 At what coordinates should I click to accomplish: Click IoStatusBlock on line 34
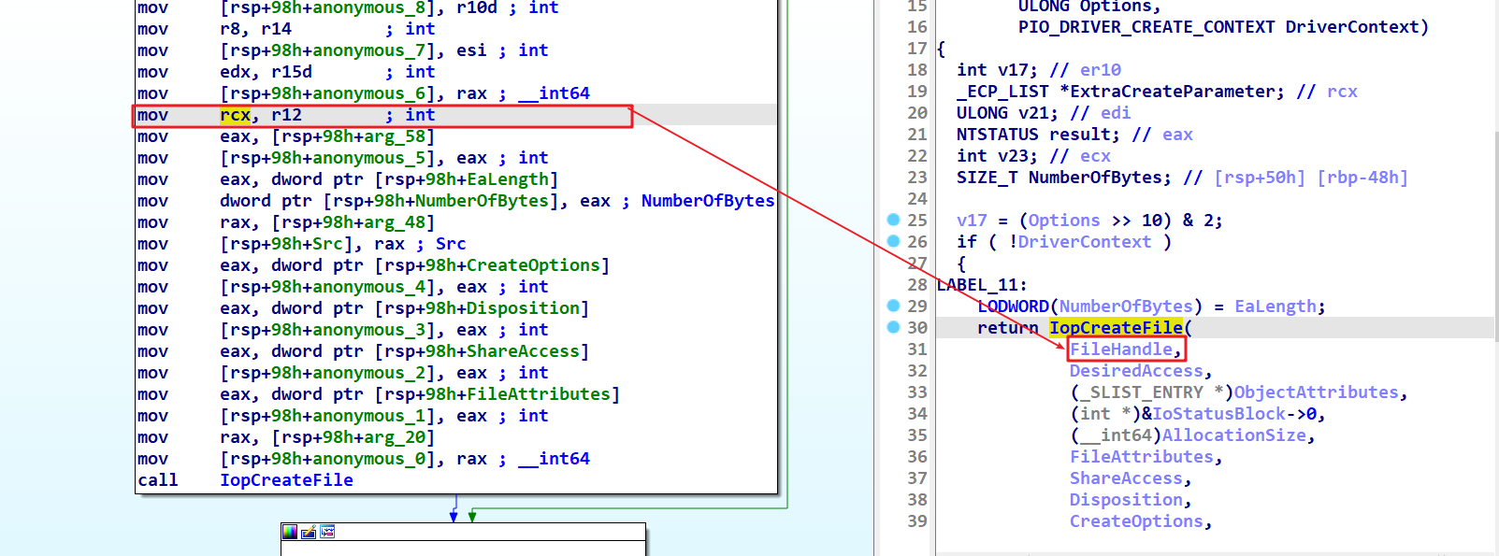click(x=1219, y=414)
